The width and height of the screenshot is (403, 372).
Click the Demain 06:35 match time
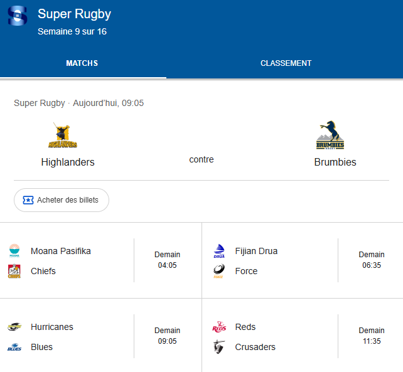click(372, 260)
